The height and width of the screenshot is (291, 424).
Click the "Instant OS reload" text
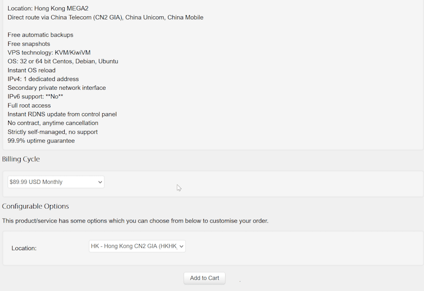[32, 70]
